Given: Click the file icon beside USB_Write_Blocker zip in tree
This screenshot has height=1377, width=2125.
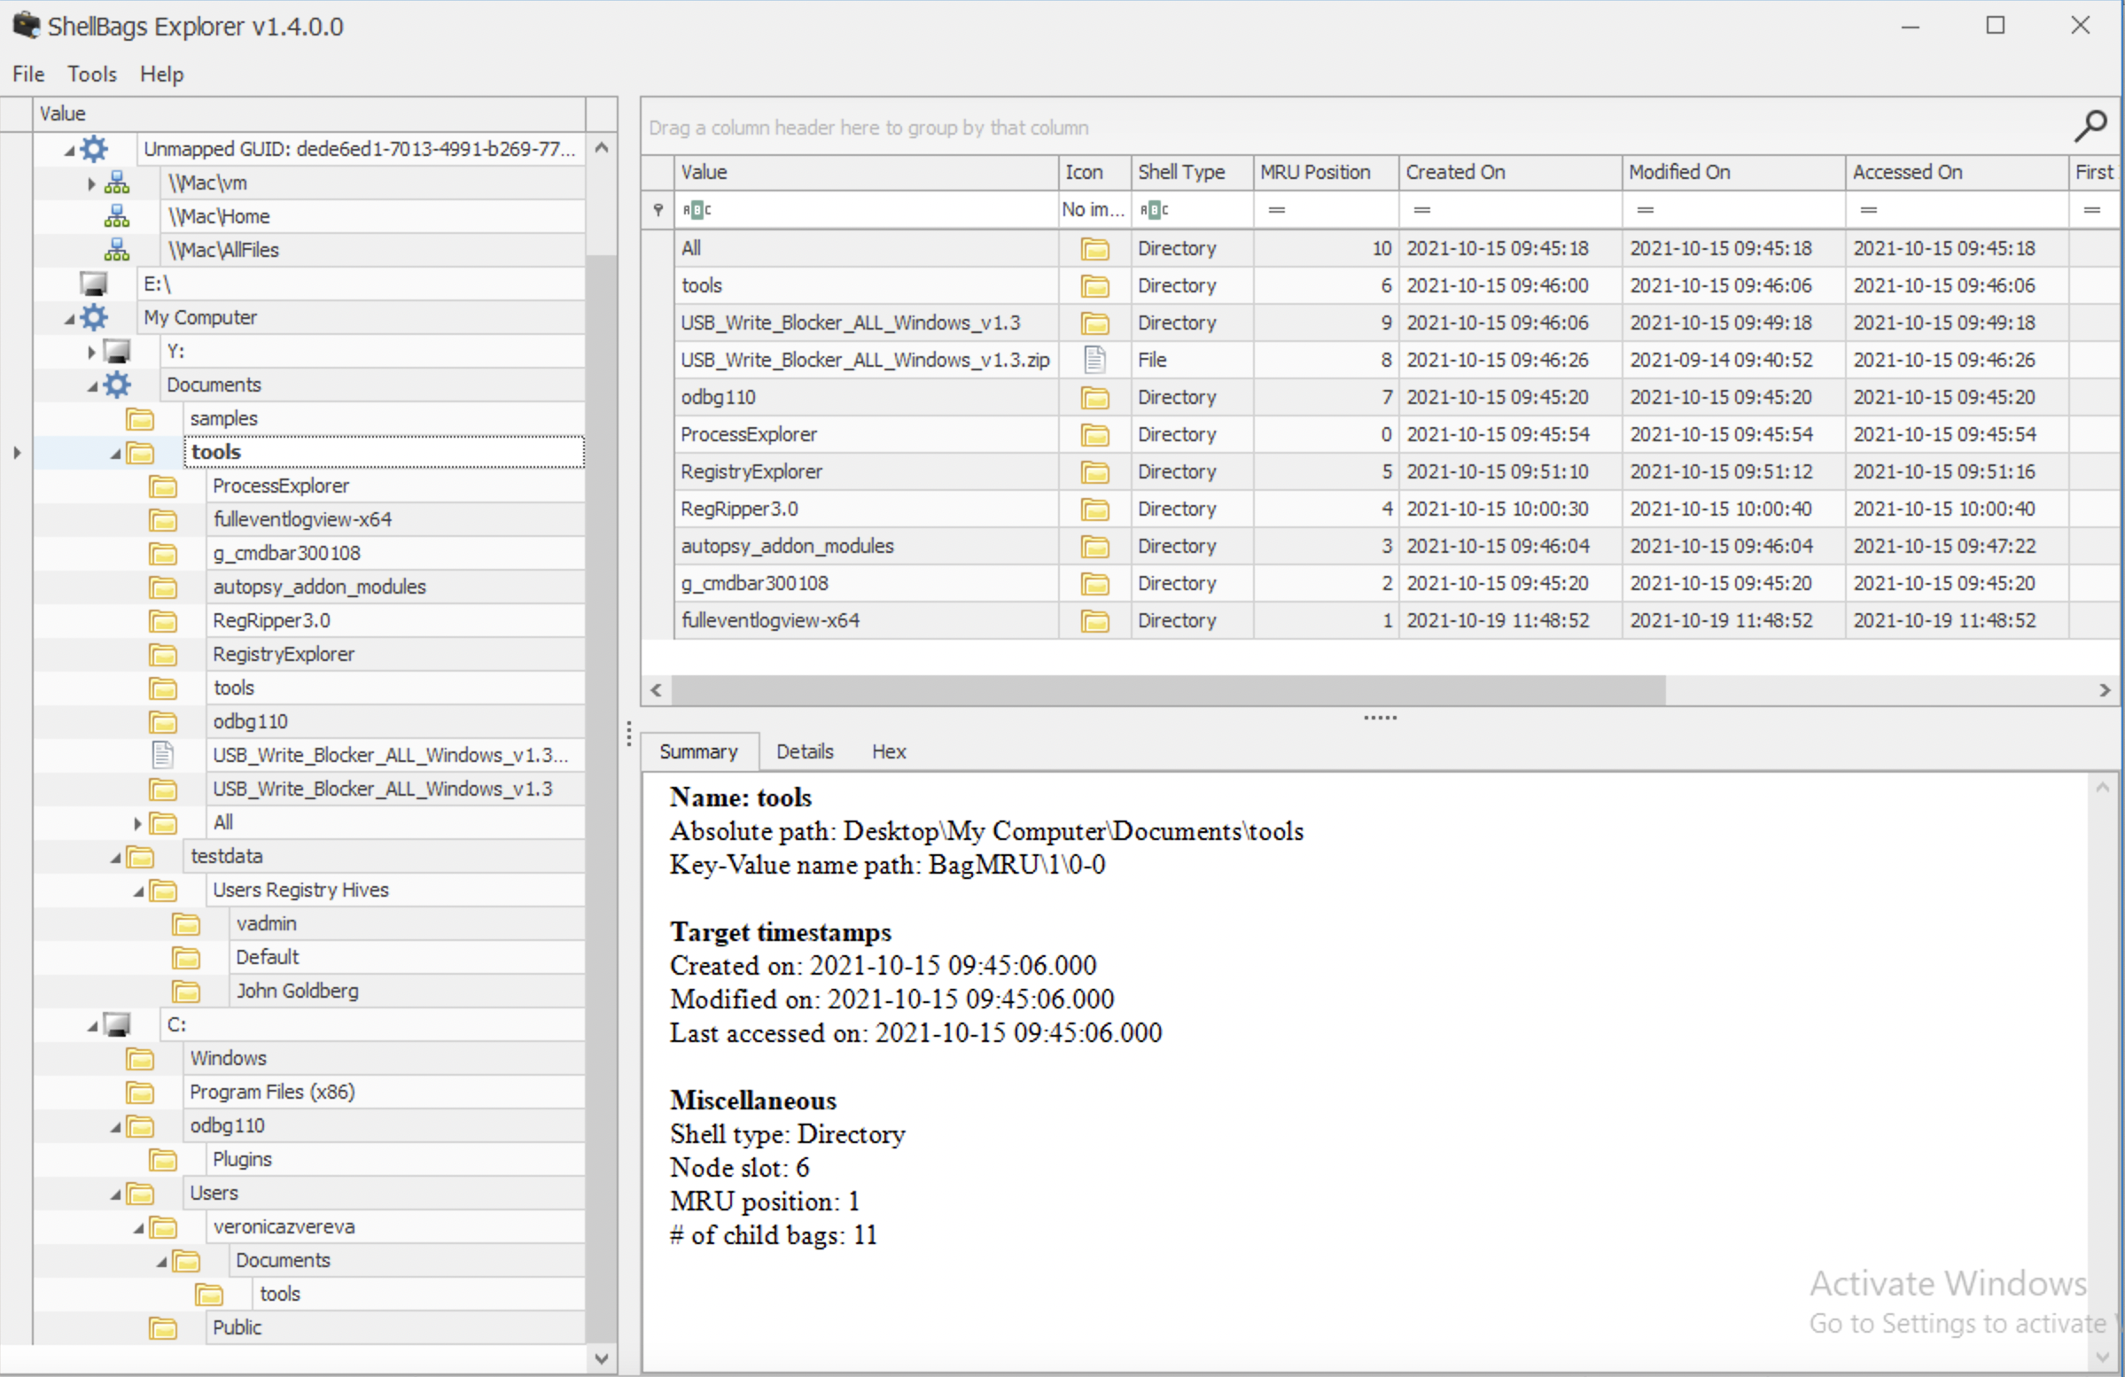Looking at the screenshot, I should pos(162,756).
